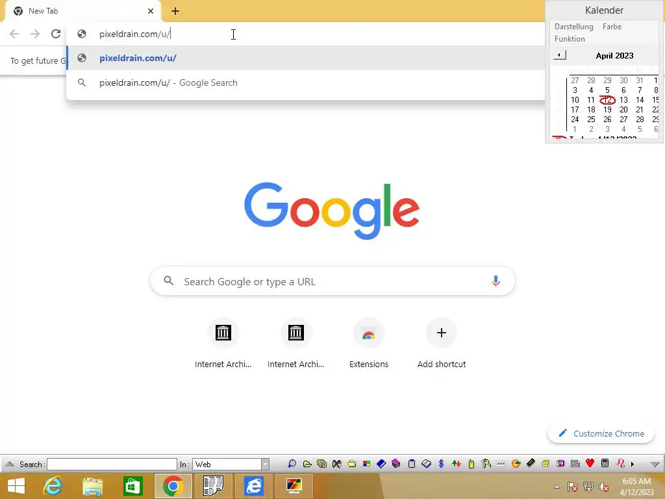Image resolution: width=665 pixels, height=499 pixels.
Task: Click the yellow basket toolbar icon
Action: click(351, 464)
